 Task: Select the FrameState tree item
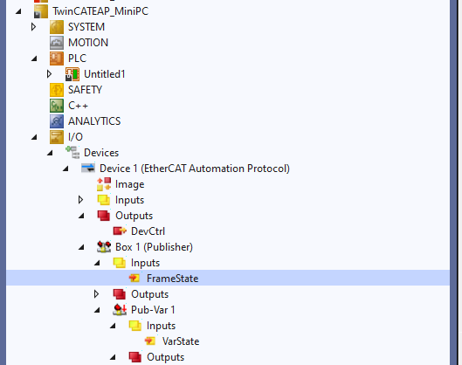(x=172, y=279)
